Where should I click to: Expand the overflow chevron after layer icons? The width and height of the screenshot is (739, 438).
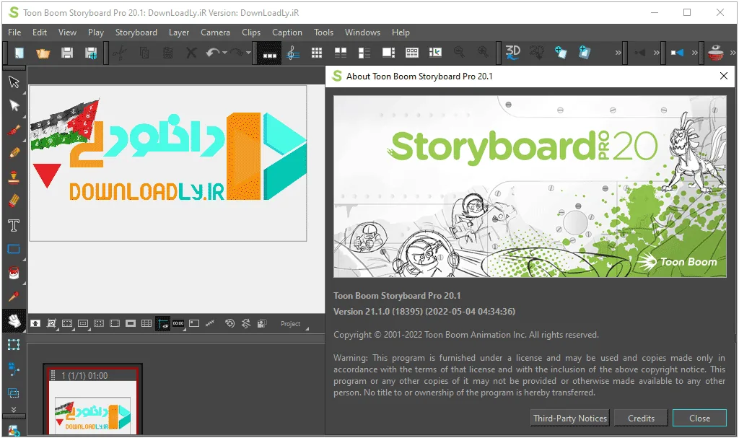coord(618,53)
